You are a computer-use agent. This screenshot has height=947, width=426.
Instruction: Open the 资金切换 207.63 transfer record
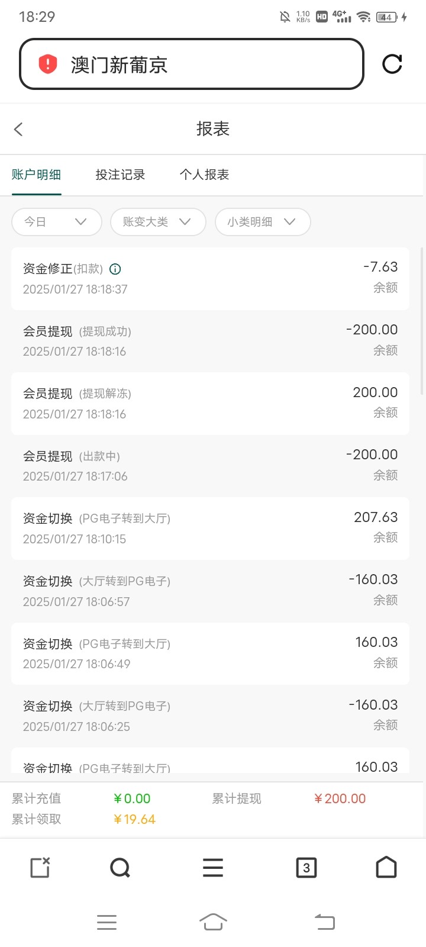coord(210,528)
